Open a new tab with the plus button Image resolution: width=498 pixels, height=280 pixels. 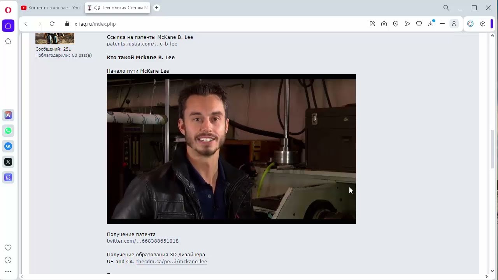pos(157,8)
